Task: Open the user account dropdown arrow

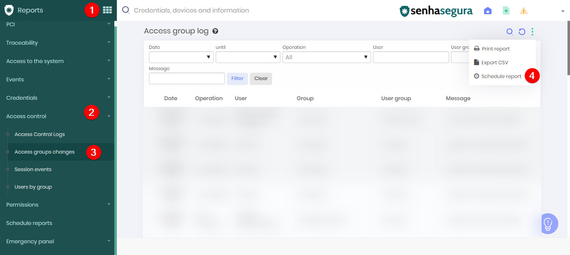Action: click(x=562, y=11)
